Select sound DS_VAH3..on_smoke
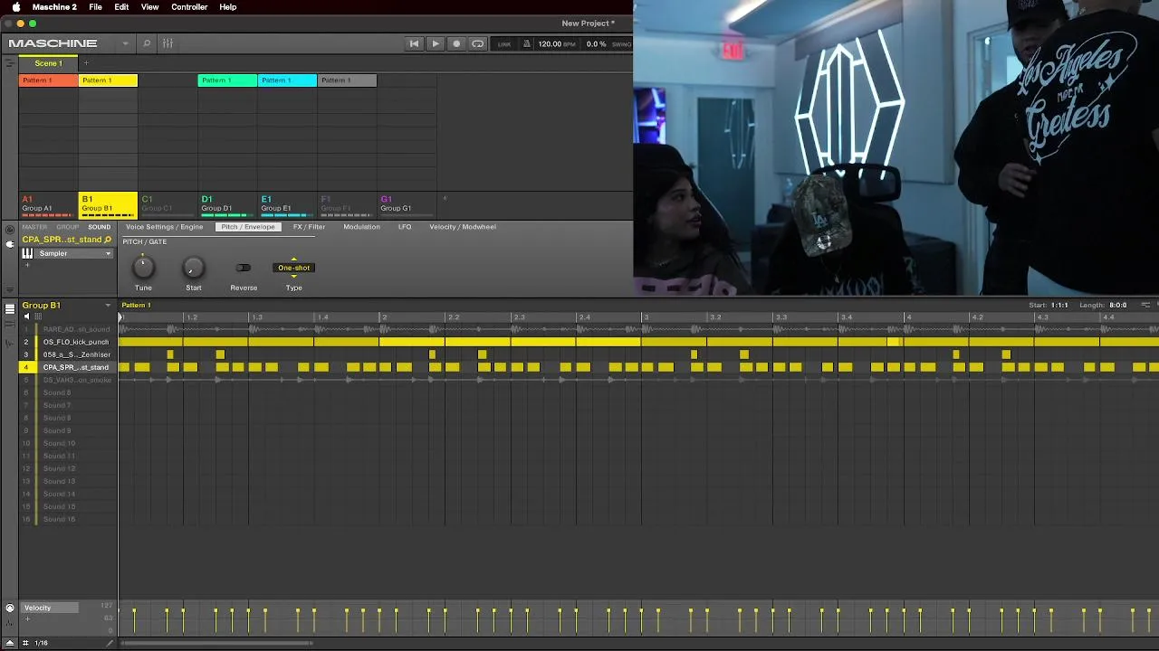 pos(76,380)
